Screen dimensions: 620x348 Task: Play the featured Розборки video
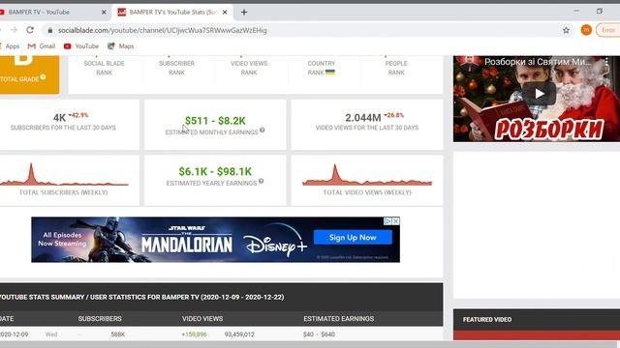540,94
